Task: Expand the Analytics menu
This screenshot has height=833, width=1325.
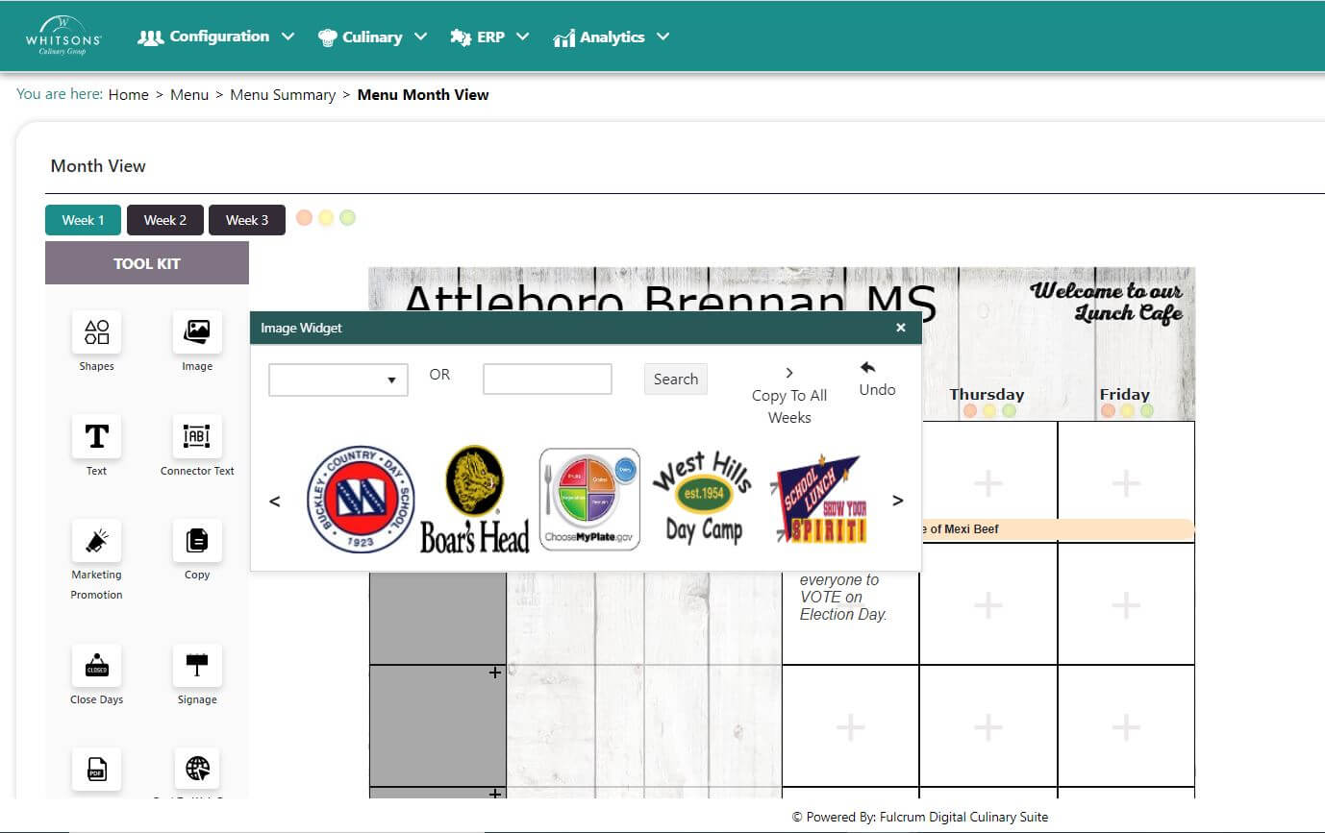Action: 612,37
